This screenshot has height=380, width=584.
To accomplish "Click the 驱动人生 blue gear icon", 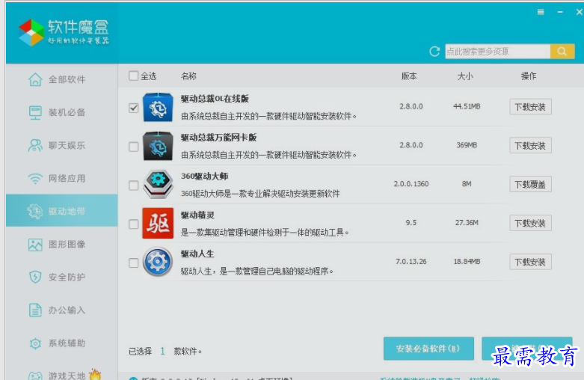I will click(158, 262).
